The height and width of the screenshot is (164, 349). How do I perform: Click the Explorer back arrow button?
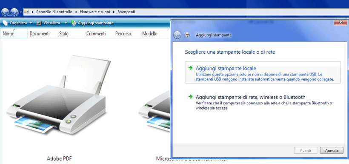pos(5,12)
